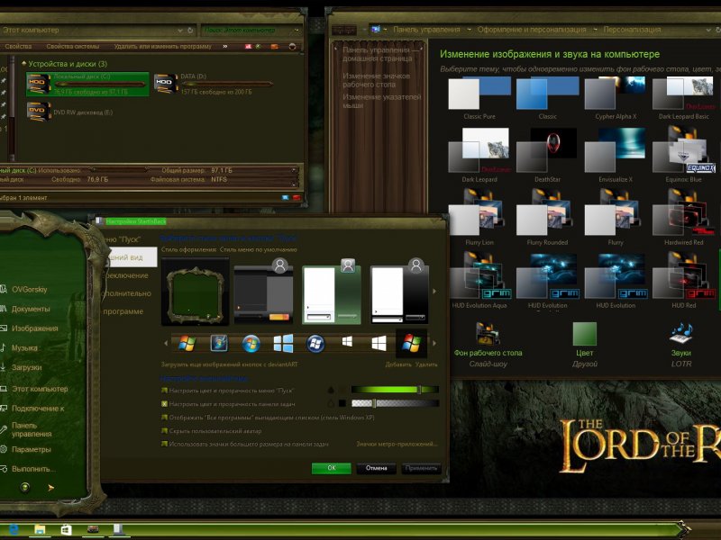Select DATA (D:) hard drive icon
The width and height of the screenshot is (721, 540).
pos(166,84)
